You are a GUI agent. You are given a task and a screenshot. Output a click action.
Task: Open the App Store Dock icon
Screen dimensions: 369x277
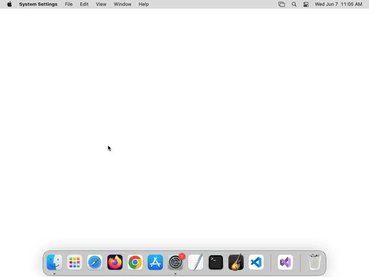[155, 262]
